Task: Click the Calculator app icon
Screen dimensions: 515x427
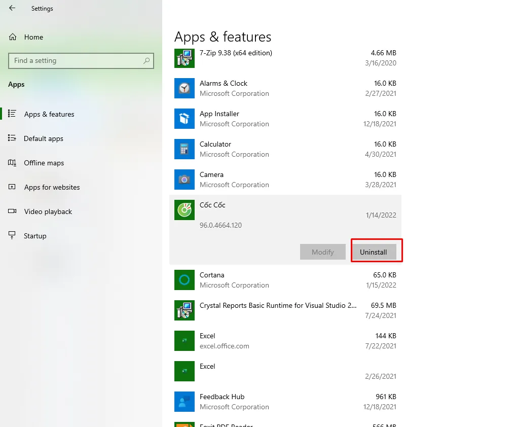Action: (184, 149)
